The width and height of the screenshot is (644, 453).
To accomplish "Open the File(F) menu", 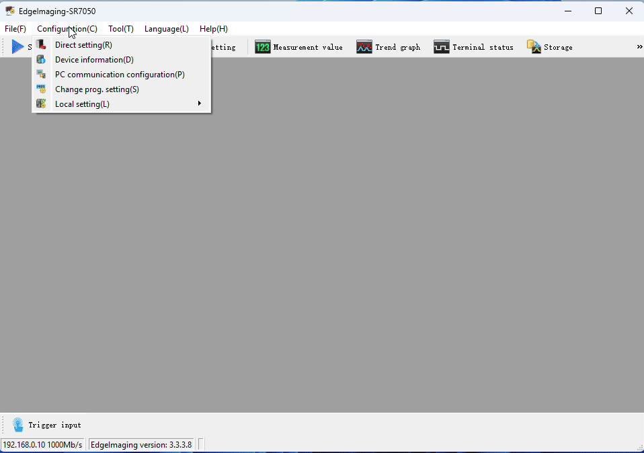I will tap(15, 29).
